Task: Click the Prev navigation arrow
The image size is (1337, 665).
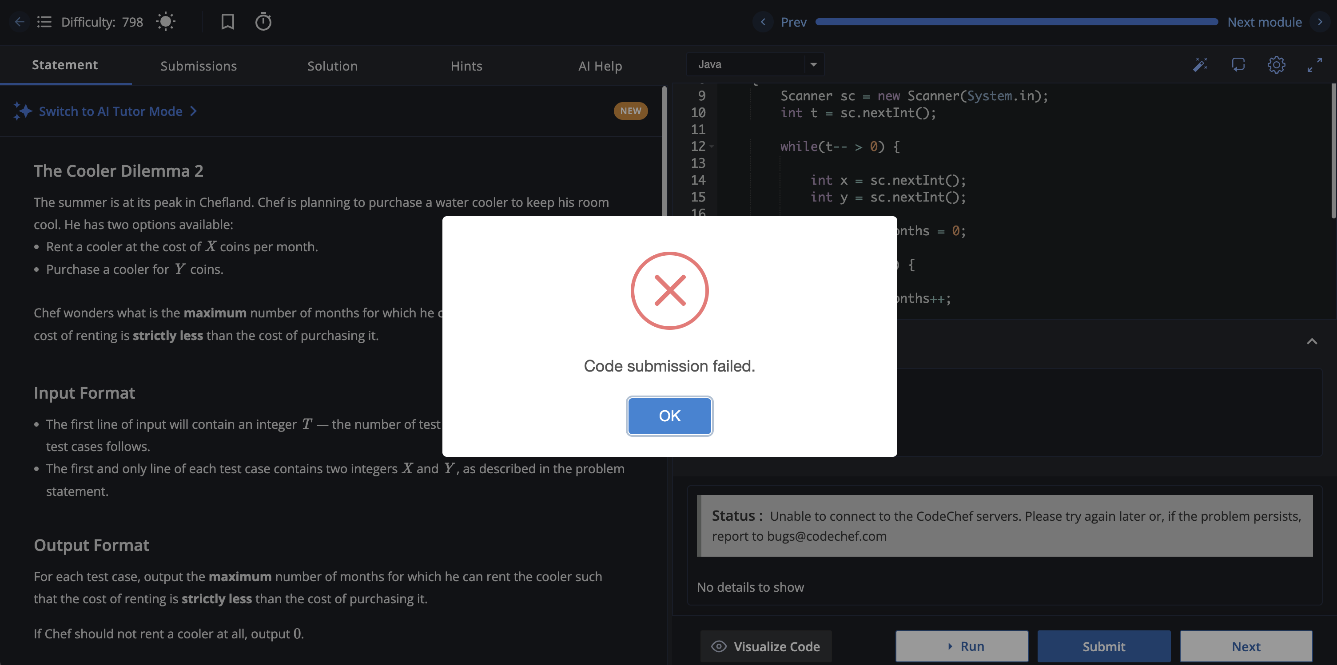Action: pyautogui.click(x=762, y=22)
